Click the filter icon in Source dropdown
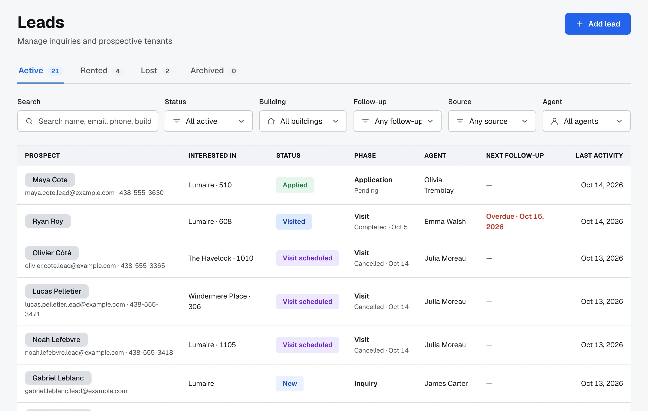The image size is (648, 411). [460, 121]
